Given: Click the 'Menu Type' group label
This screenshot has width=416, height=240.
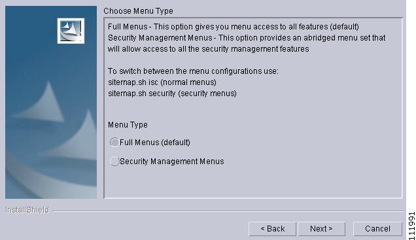Looking at the screenshot, I should coord(128,125).
